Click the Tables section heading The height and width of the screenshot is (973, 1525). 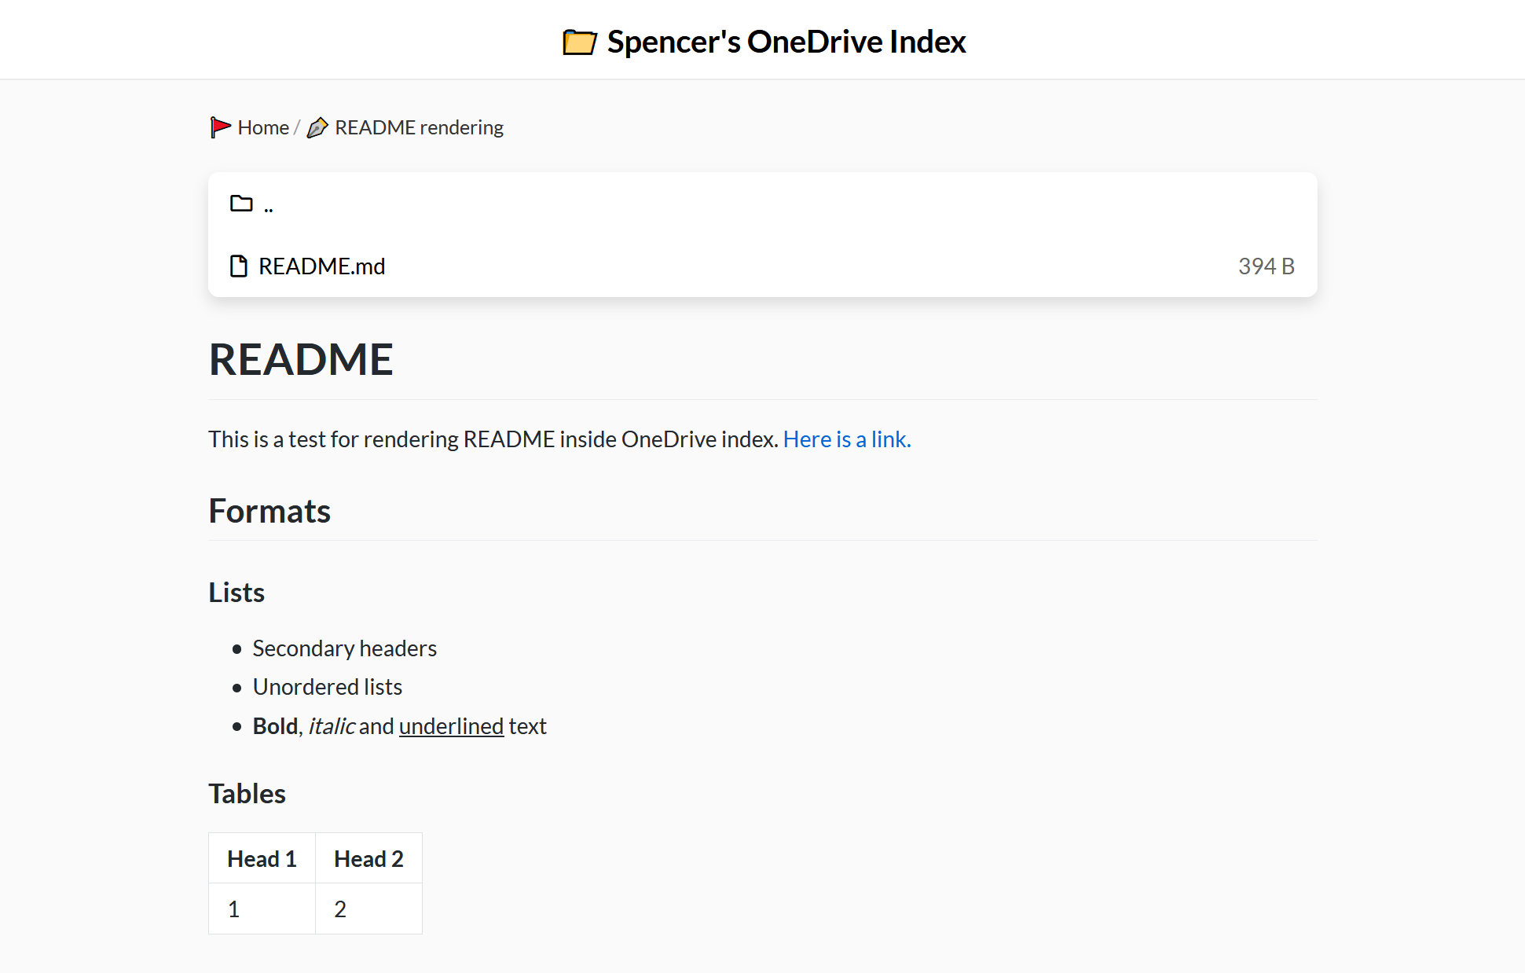pyautogui.click(x=247, y=794)
